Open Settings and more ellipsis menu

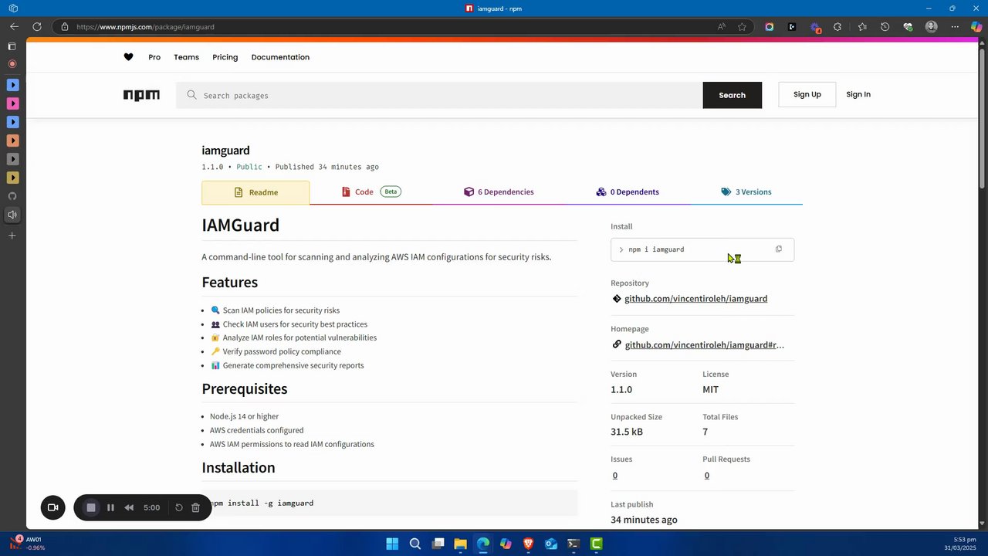(x=955, y=26)
